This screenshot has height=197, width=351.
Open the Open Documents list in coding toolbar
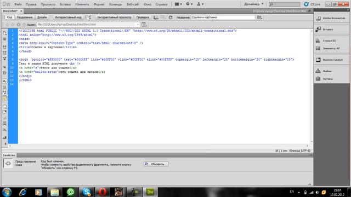click(x=5, y=33)
